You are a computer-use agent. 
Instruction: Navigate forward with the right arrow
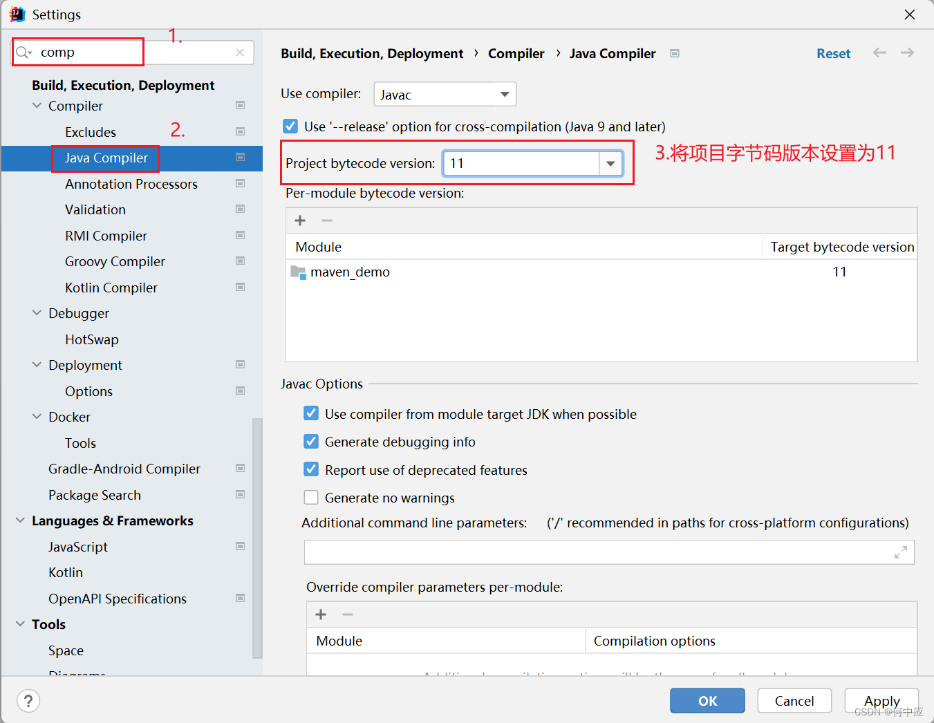[908, 53]
